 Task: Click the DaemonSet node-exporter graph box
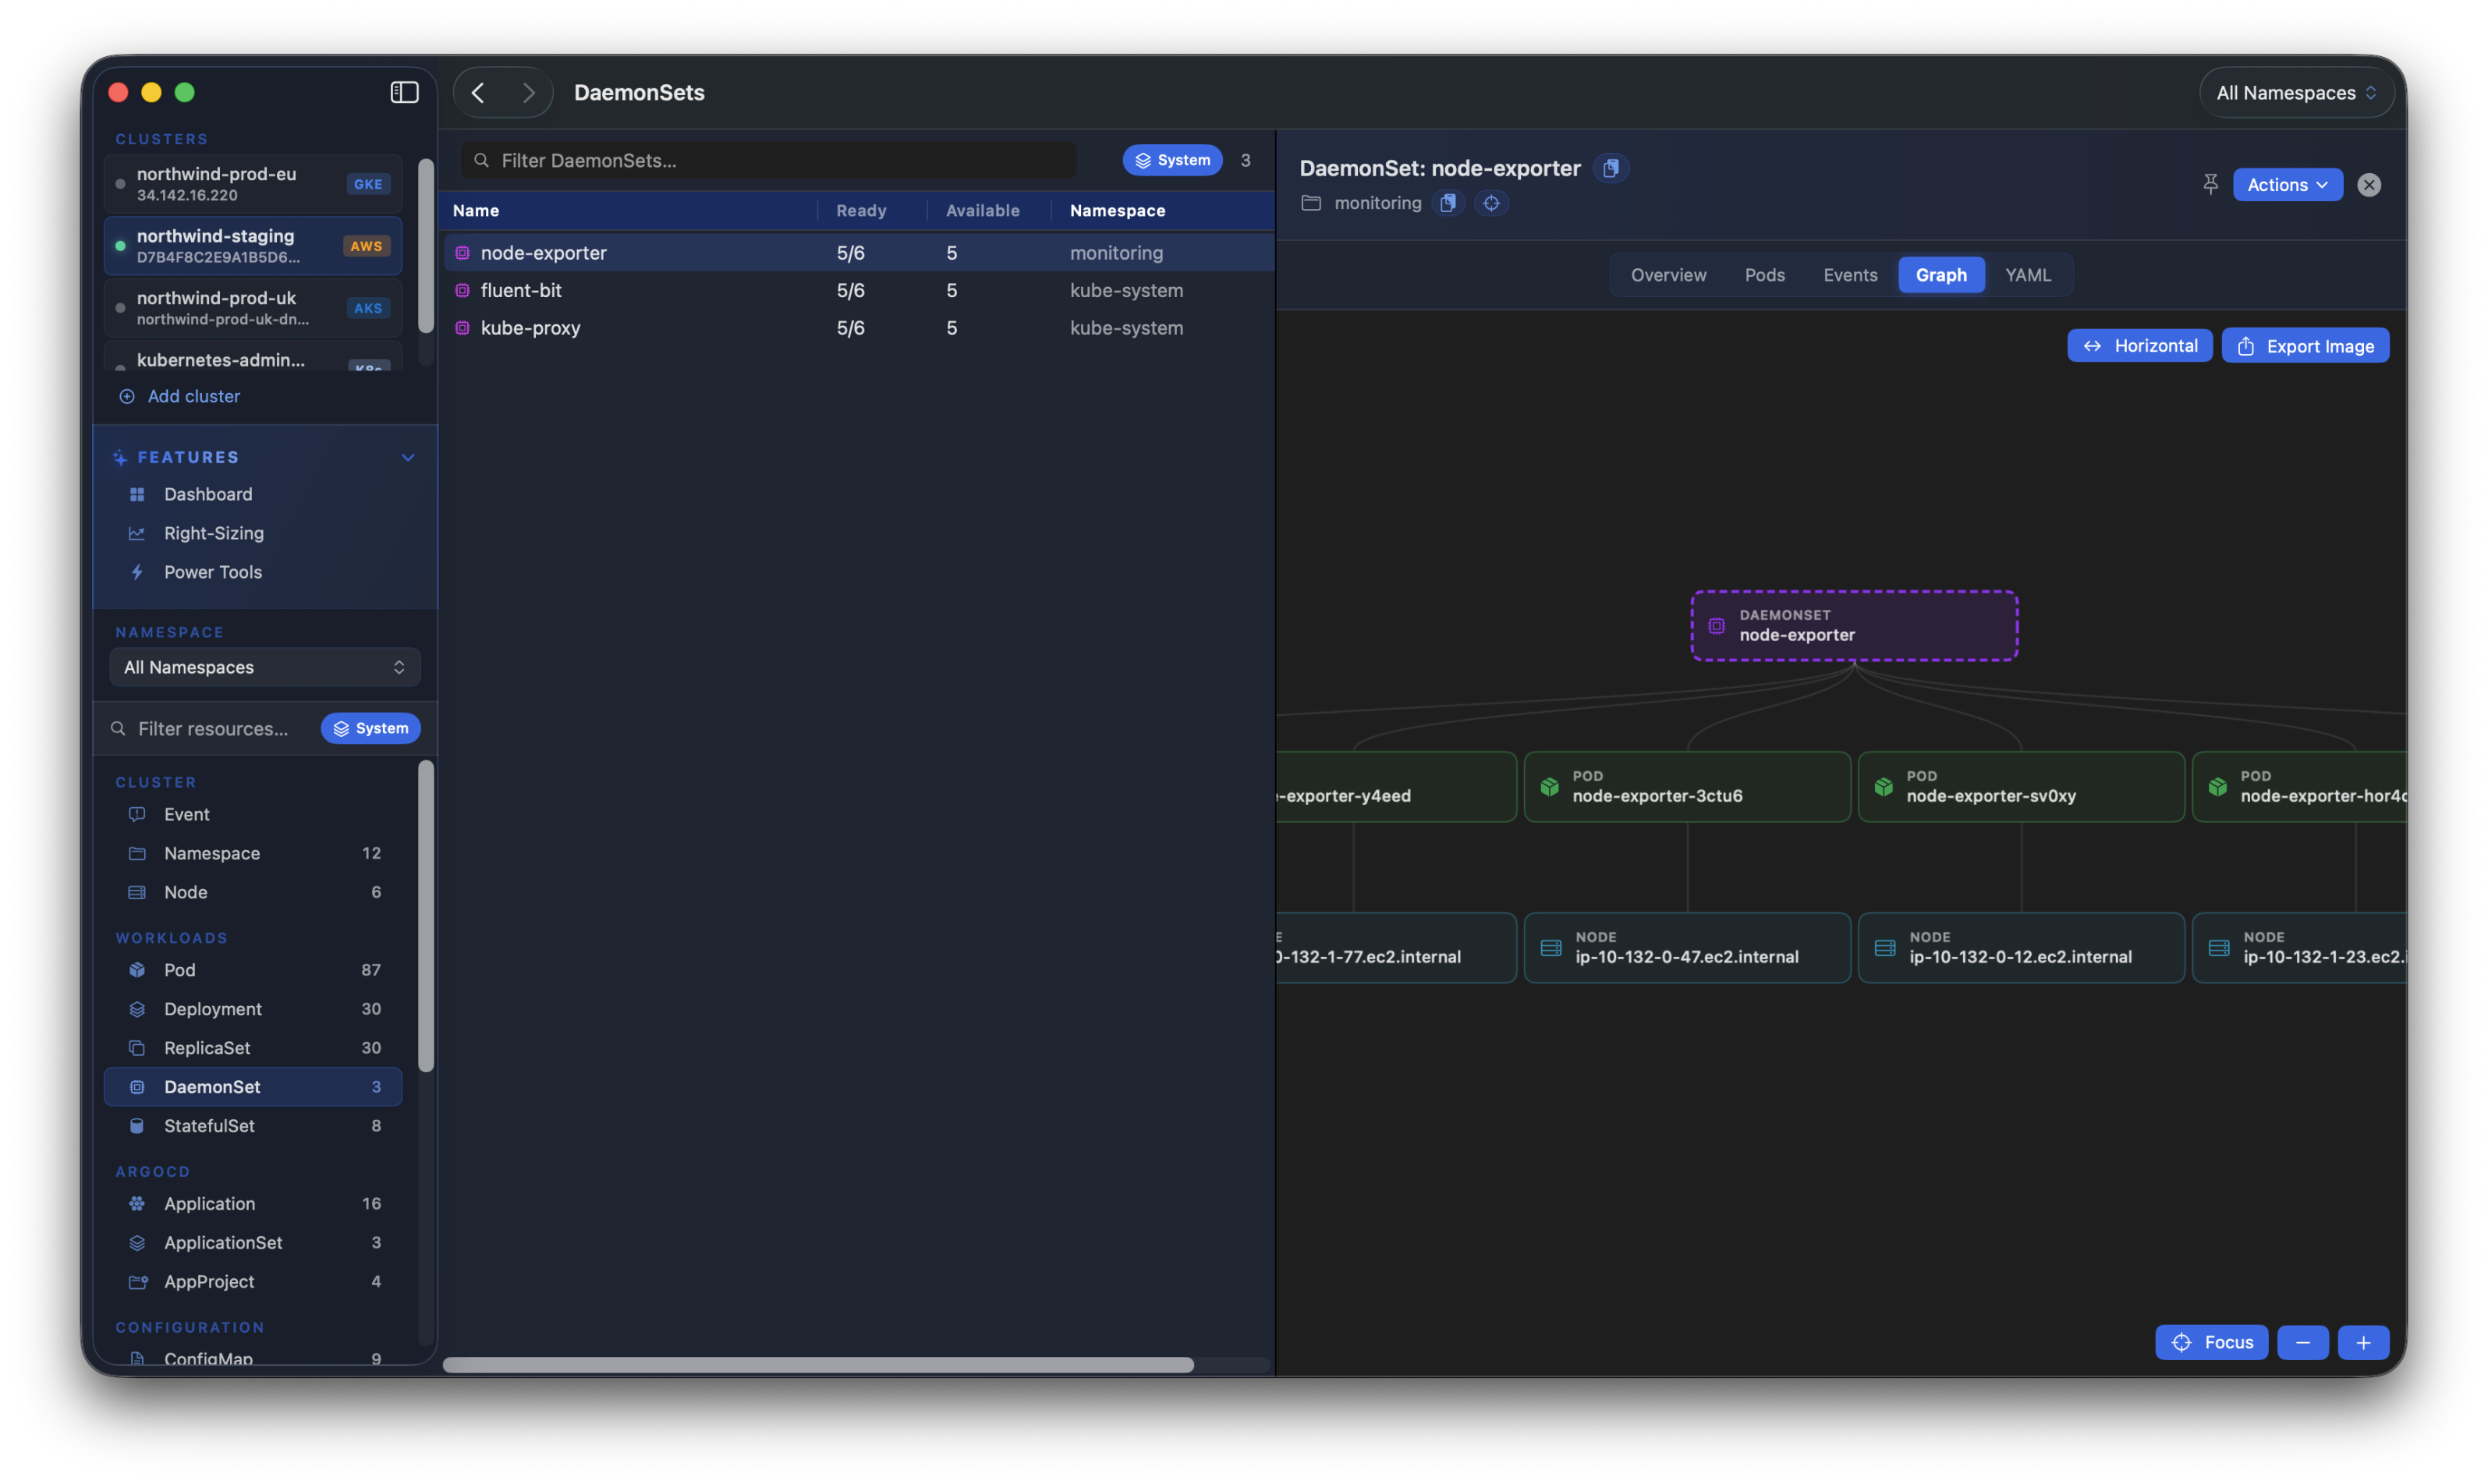click(x=1853, y=626)
